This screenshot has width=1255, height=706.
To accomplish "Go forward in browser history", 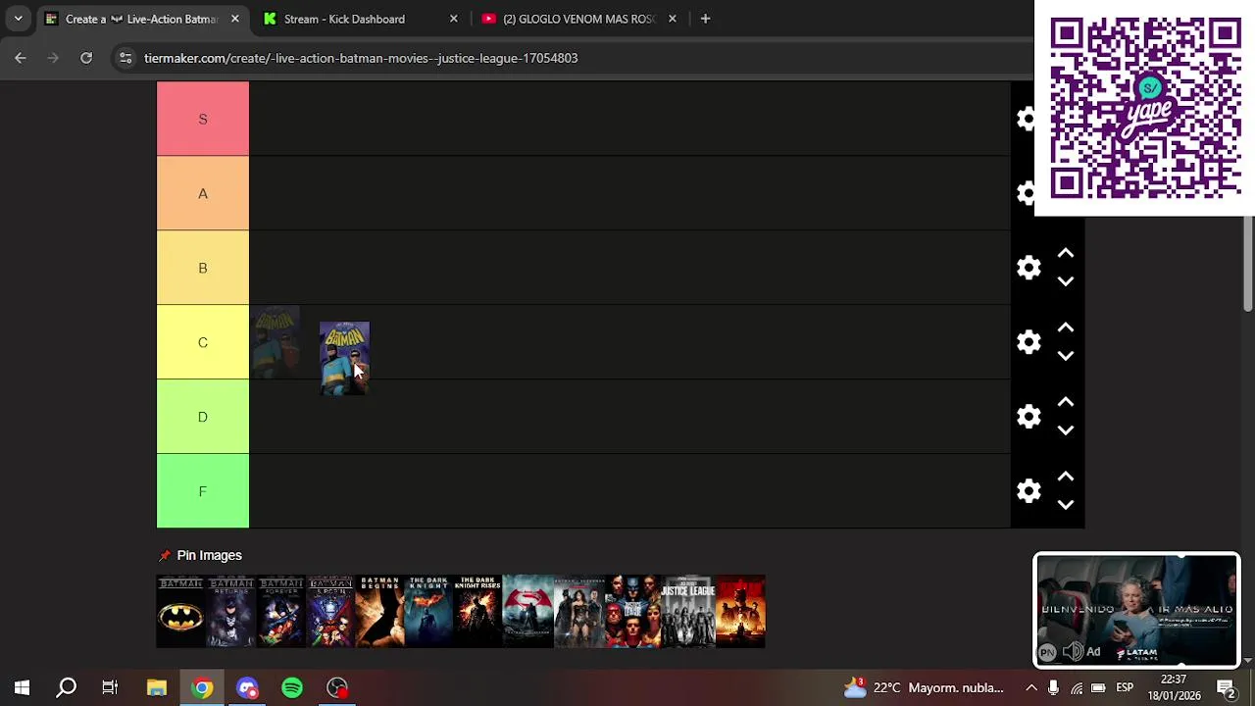I will click(53, 58).
